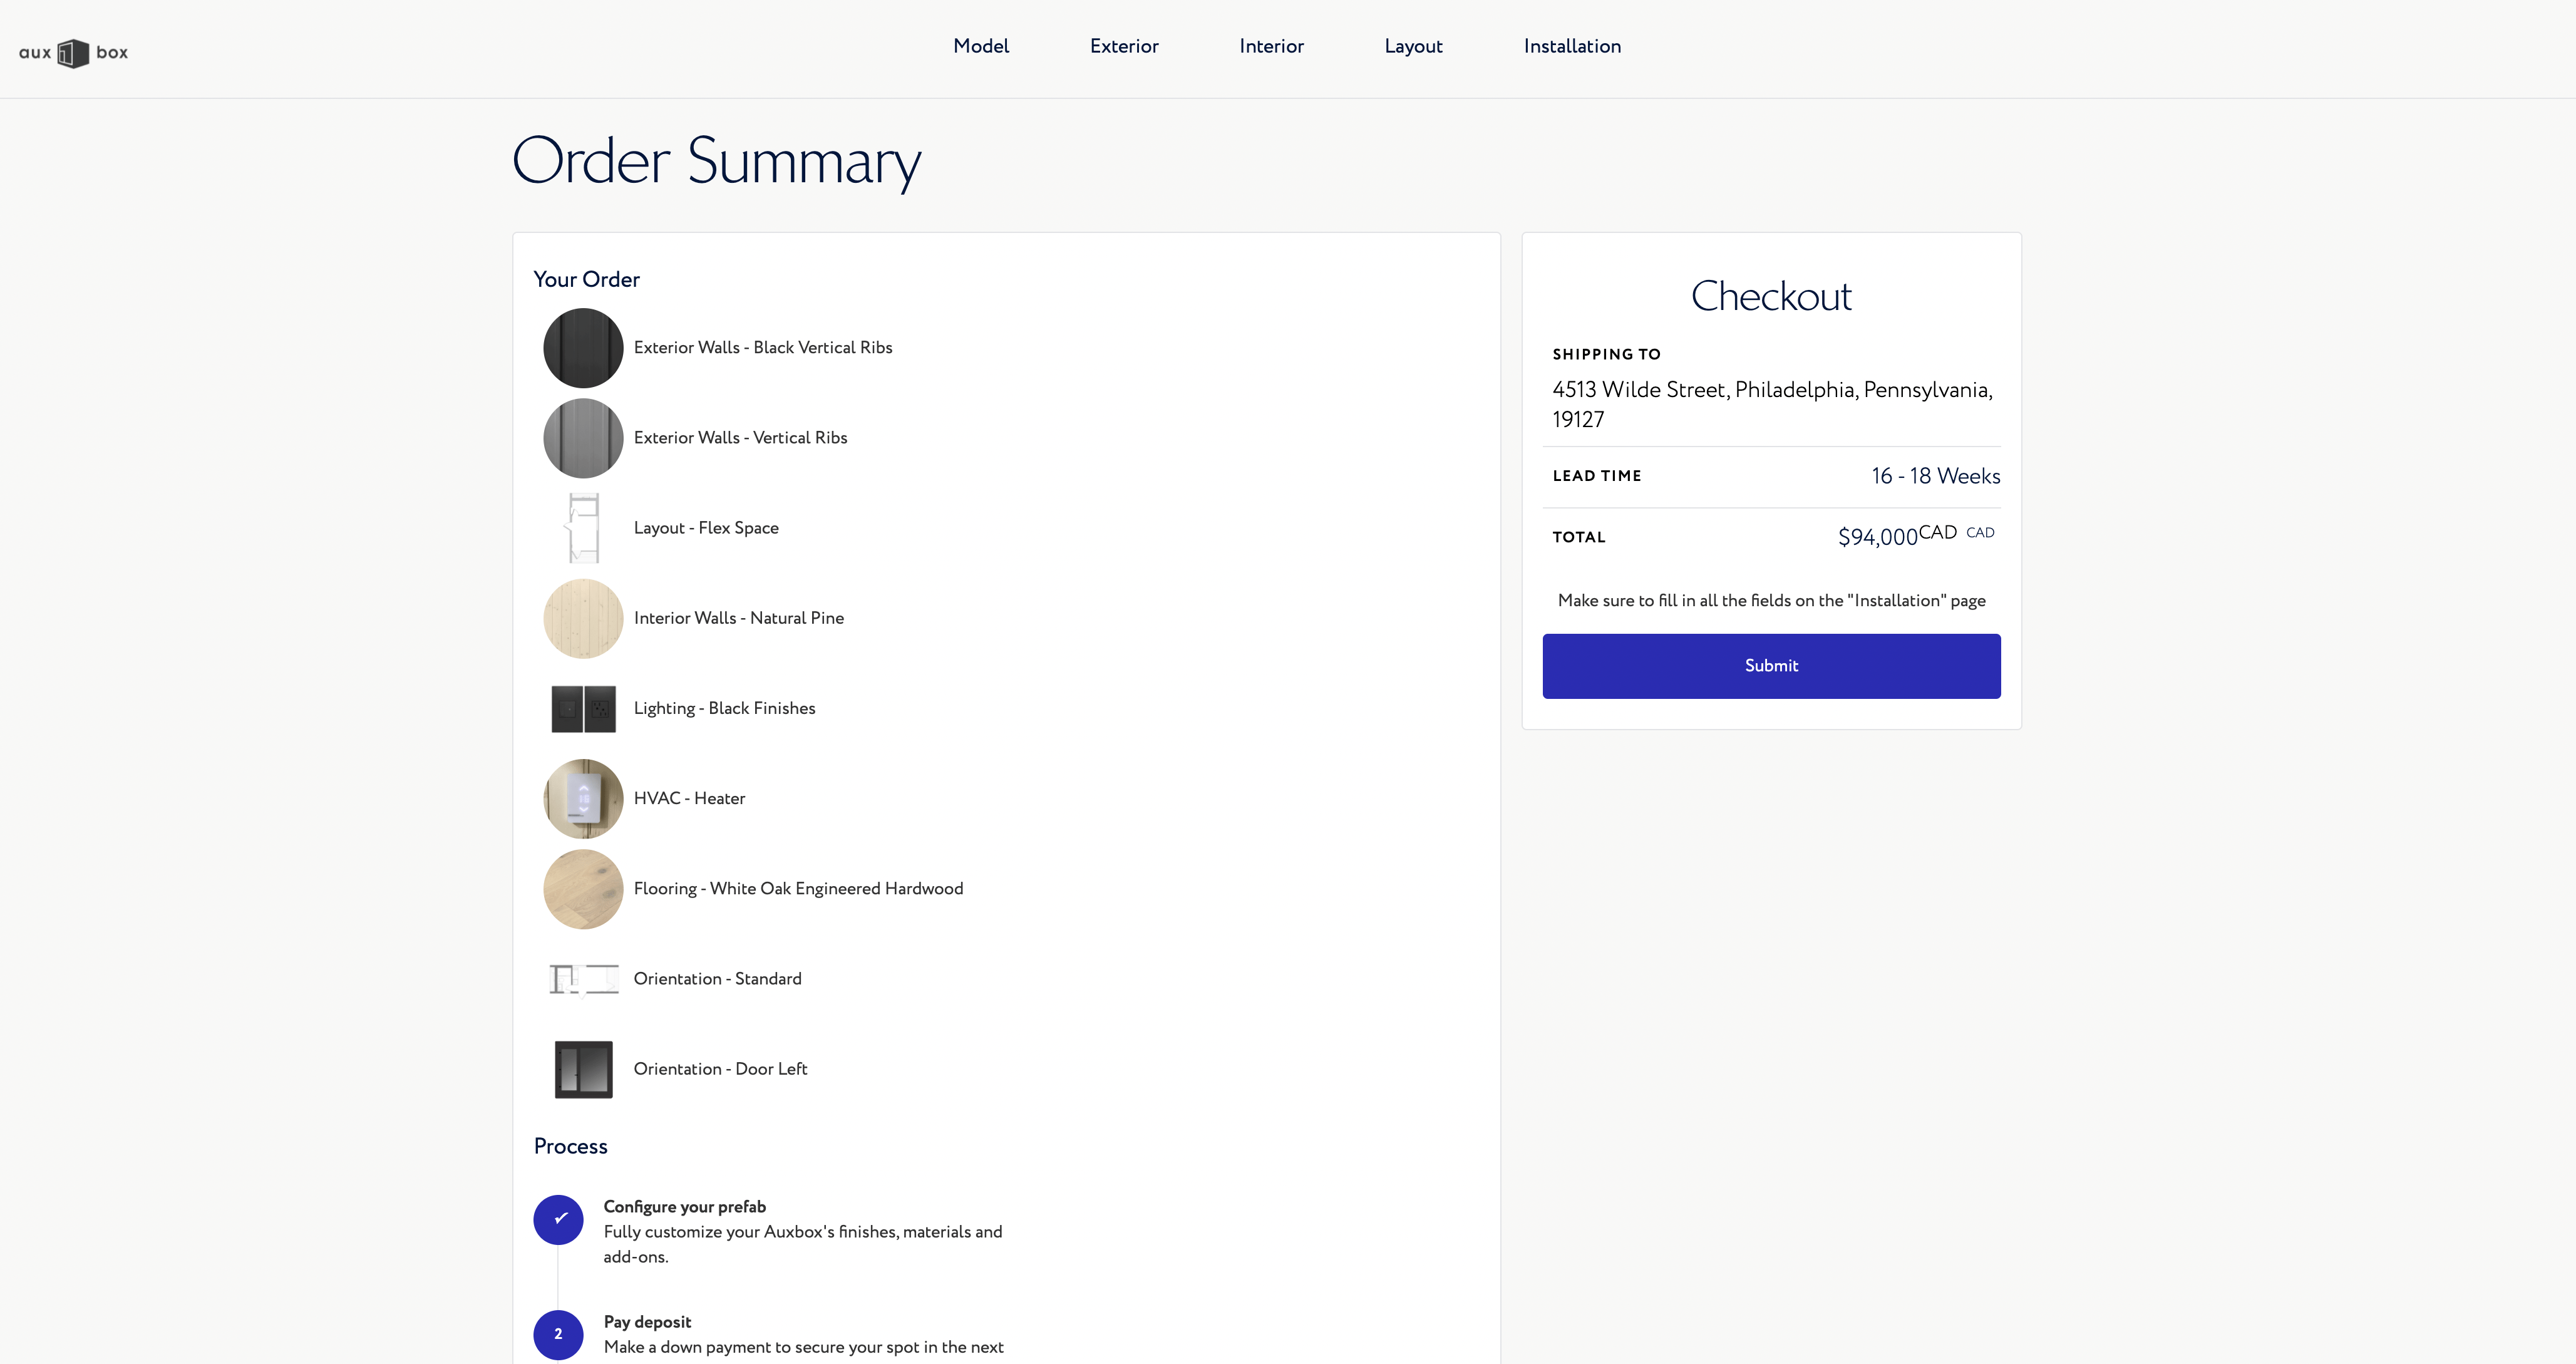
Task: Click the Door Left orientation thumbnail
Action: (583, 1069)
